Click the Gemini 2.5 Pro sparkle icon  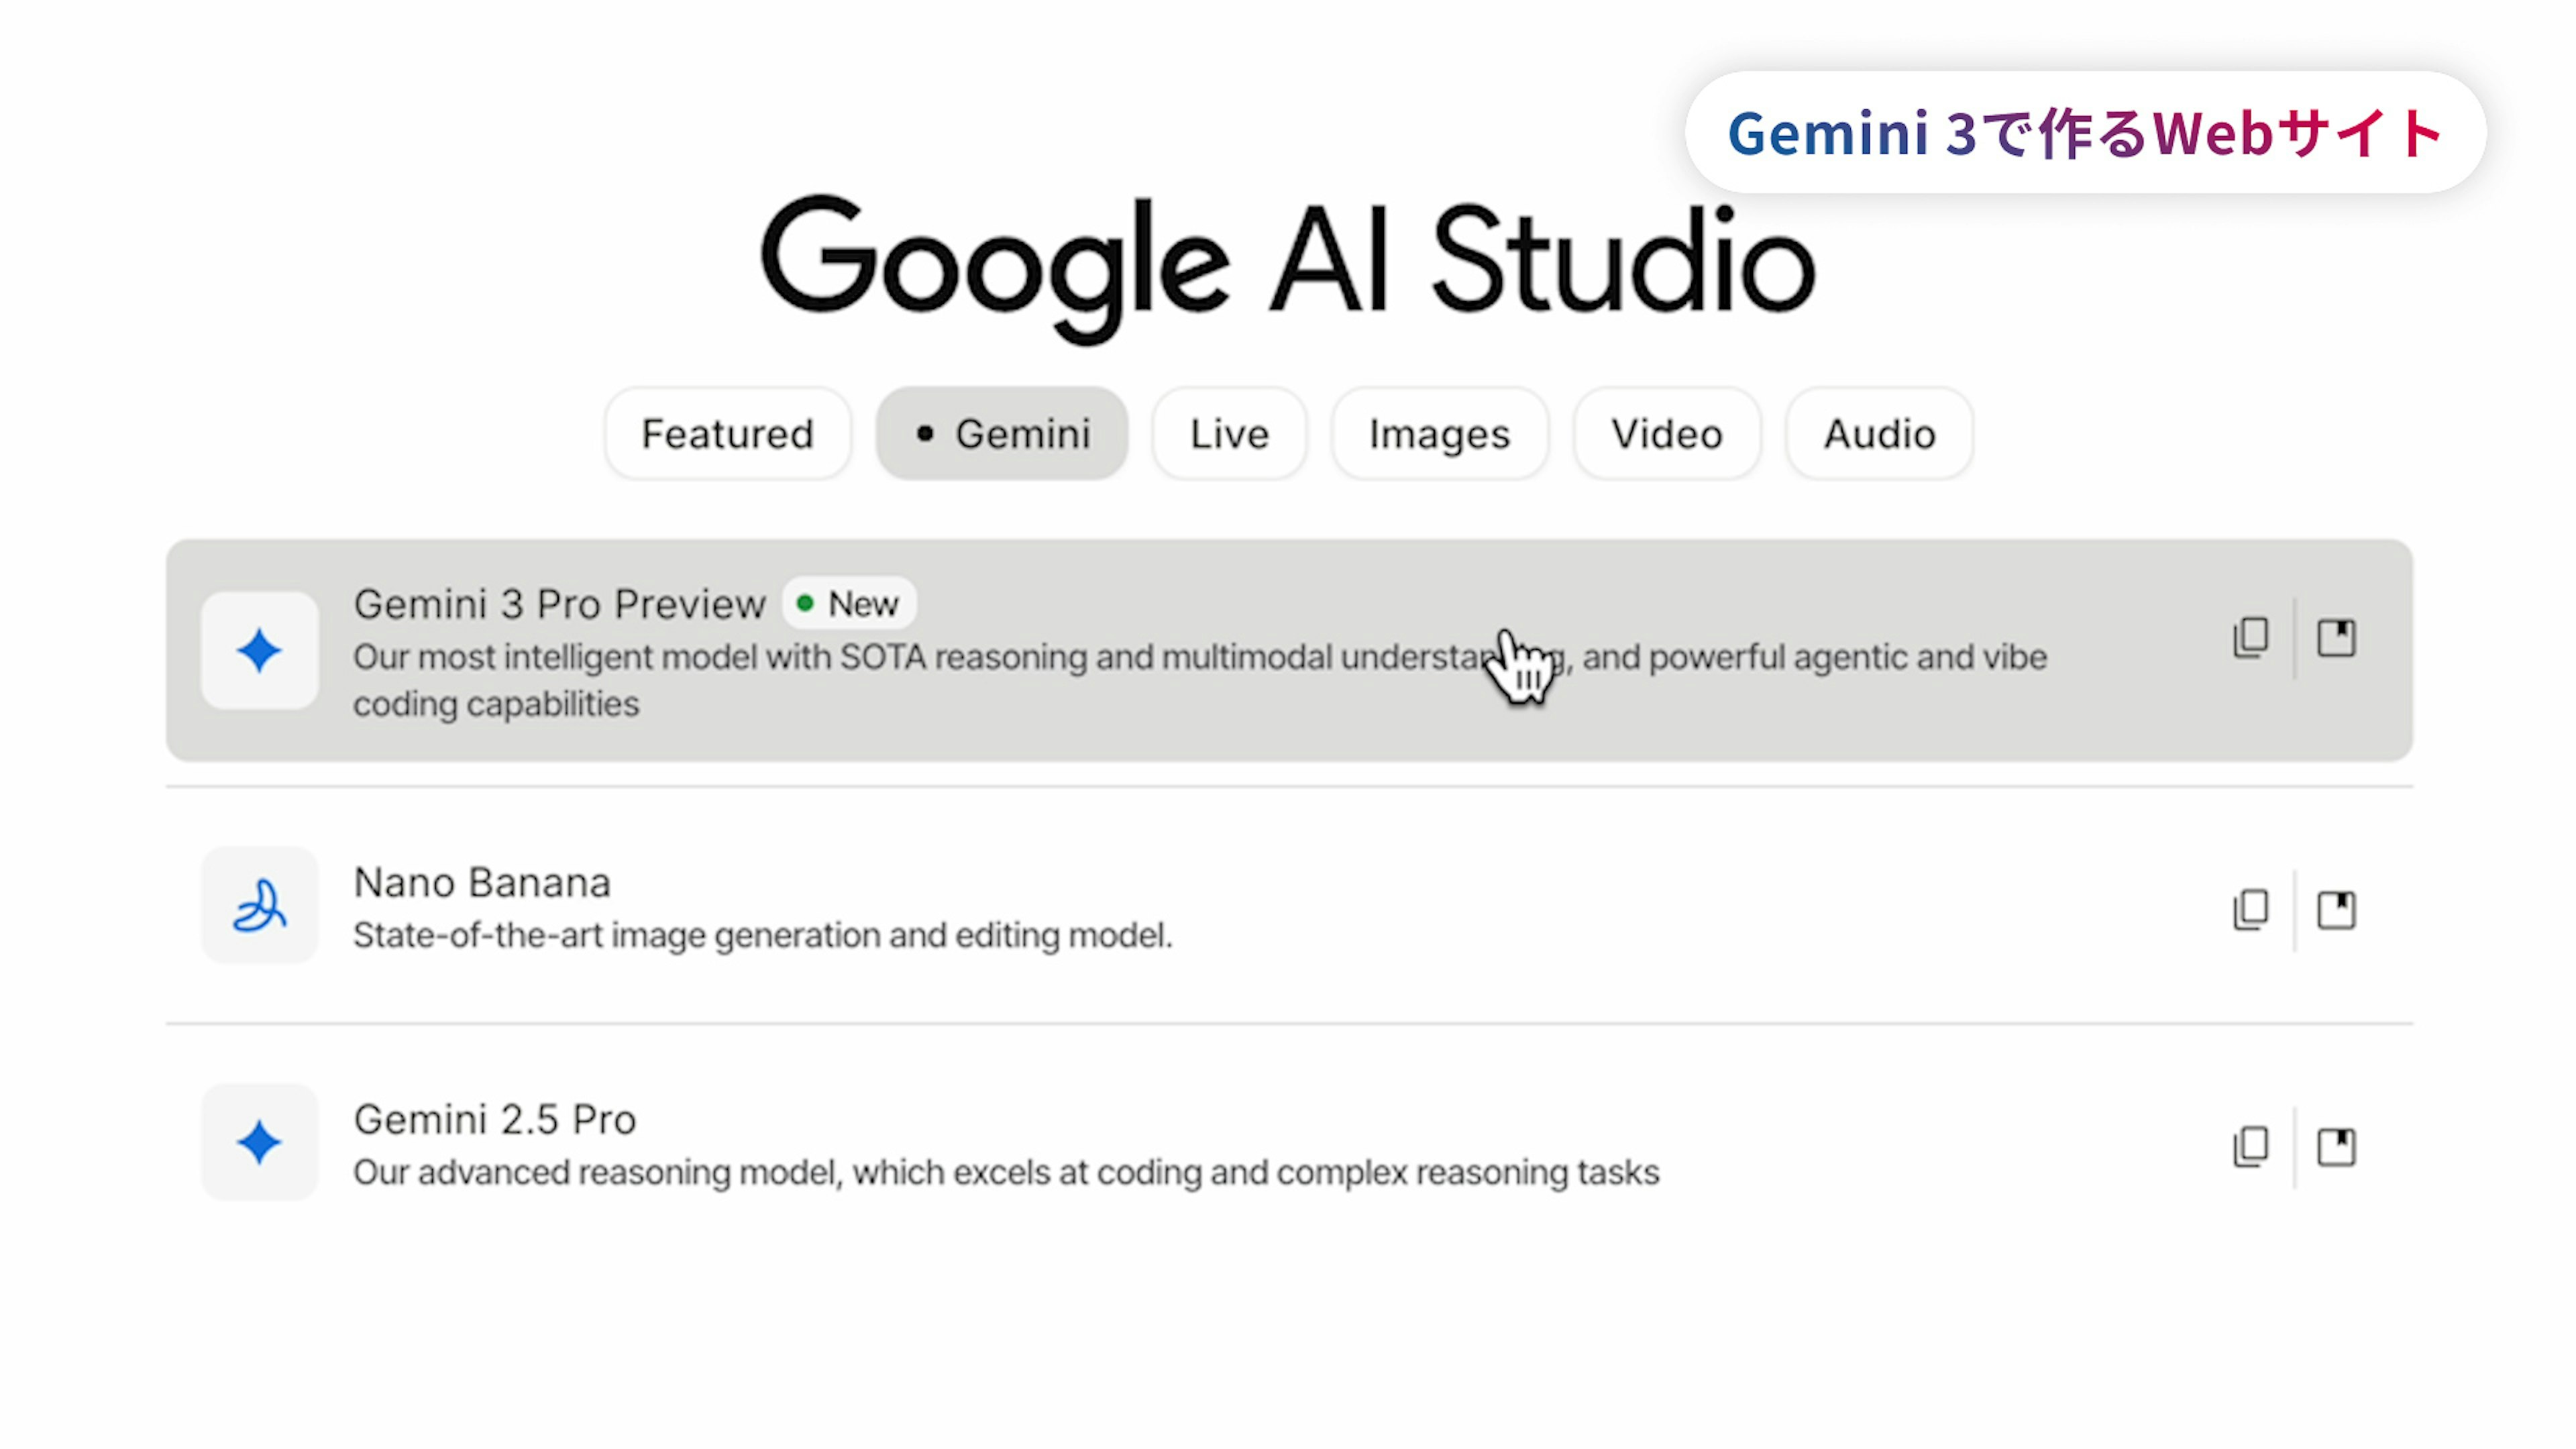(x=259, y=1143)
